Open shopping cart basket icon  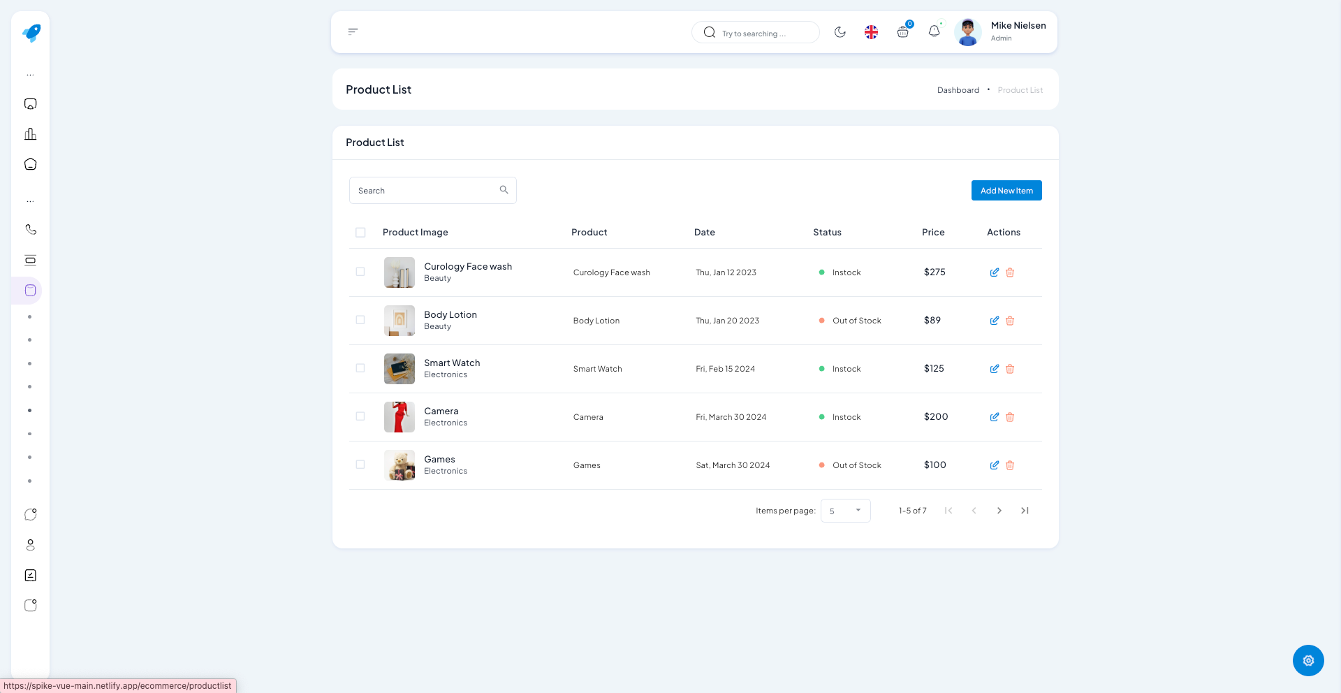pos(902,32)
